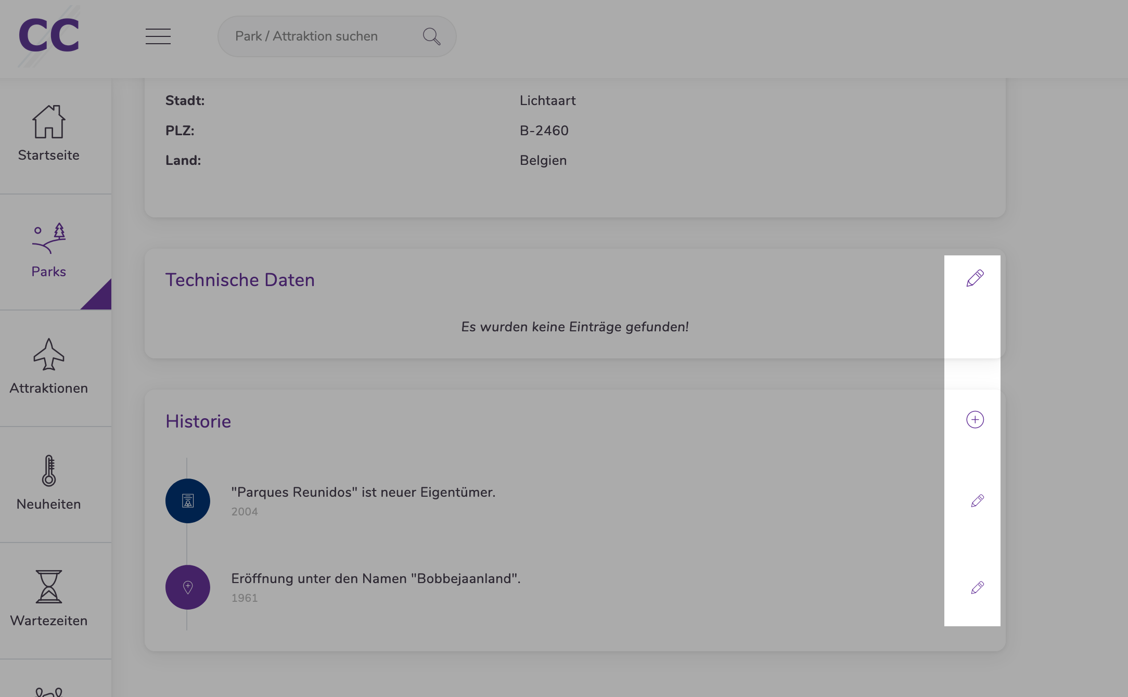Click the CC logo in the header
The image size is (1128, 697).
[49, 36]
